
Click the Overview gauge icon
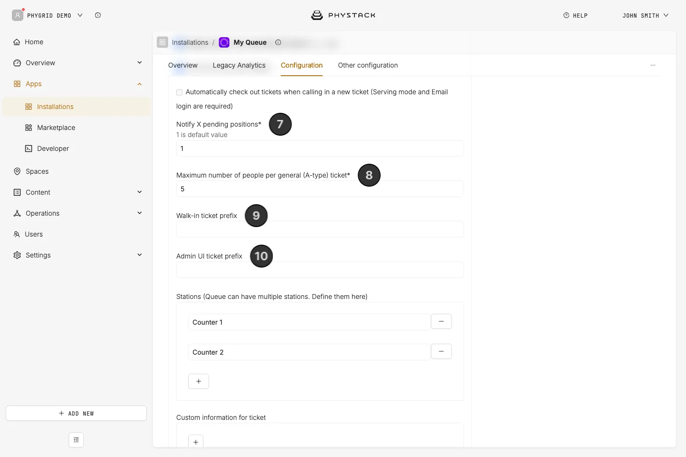[x=17, y=63]
